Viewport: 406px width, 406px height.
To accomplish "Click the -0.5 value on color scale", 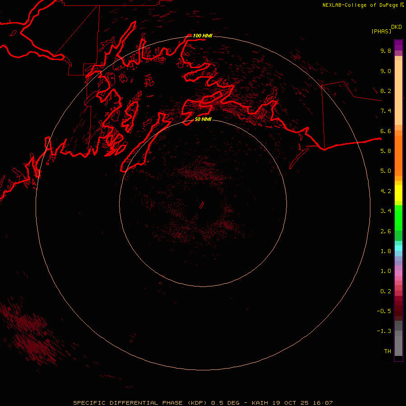I will (x=384, y=311).
